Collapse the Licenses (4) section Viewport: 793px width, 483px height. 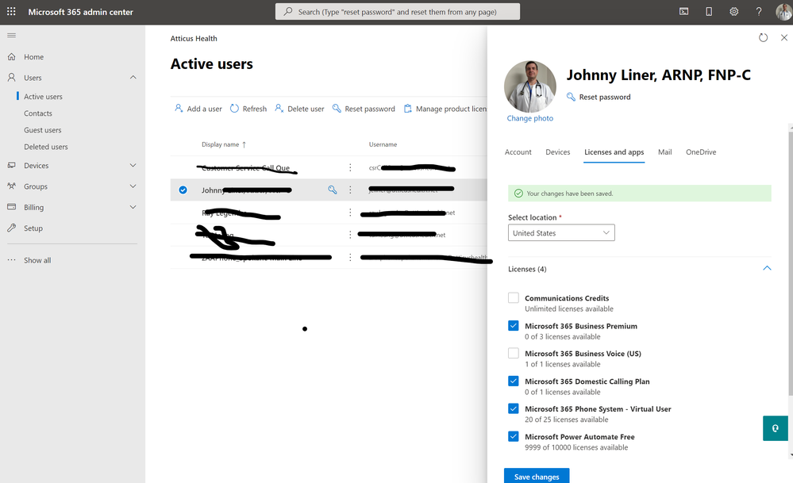(x=767, y=268)
